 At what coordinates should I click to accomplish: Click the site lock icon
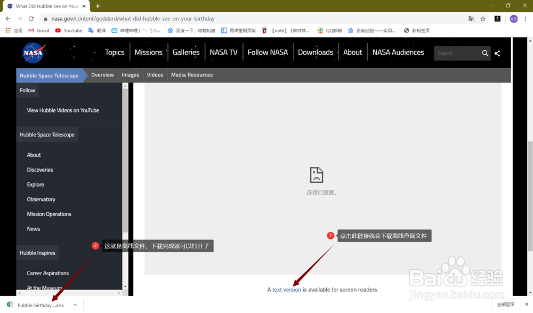tap(45, 19)
